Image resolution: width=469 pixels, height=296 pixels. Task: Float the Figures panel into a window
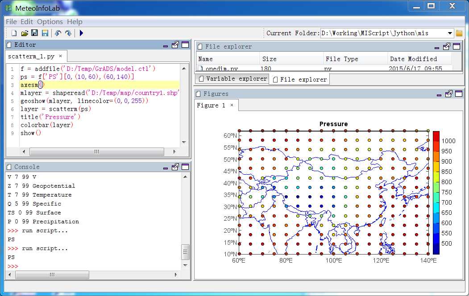[448, 94]
